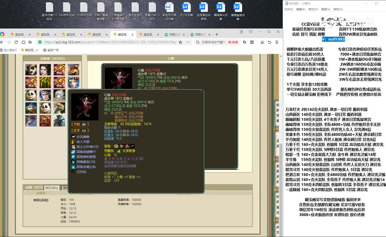Open the 月10E攻略 desktop document

[x=186, y=10]
